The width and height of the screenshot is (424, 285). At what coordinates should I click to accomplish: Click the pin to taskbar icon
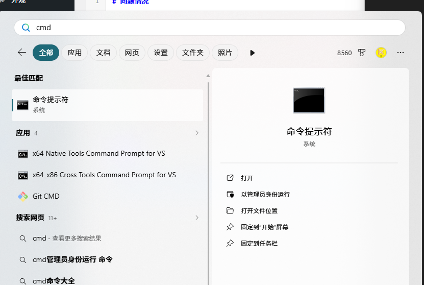coord(230,244)
